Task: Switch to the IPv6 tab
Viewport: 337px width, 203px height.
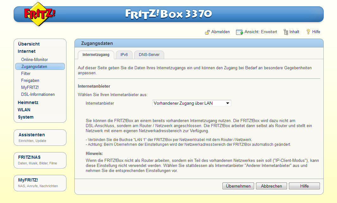Action: pyautogui.click(x=124, y=55)
